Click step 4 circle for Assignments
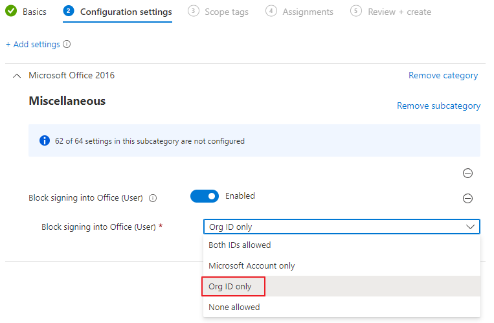This screenshot has height=323, width=494. coord(271,11)
